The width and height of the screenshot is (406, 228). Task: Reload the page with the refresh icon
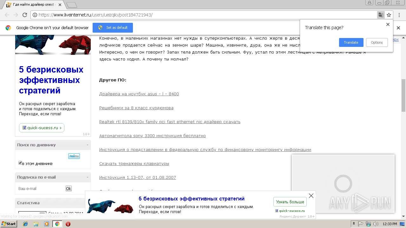click(25, 15)
